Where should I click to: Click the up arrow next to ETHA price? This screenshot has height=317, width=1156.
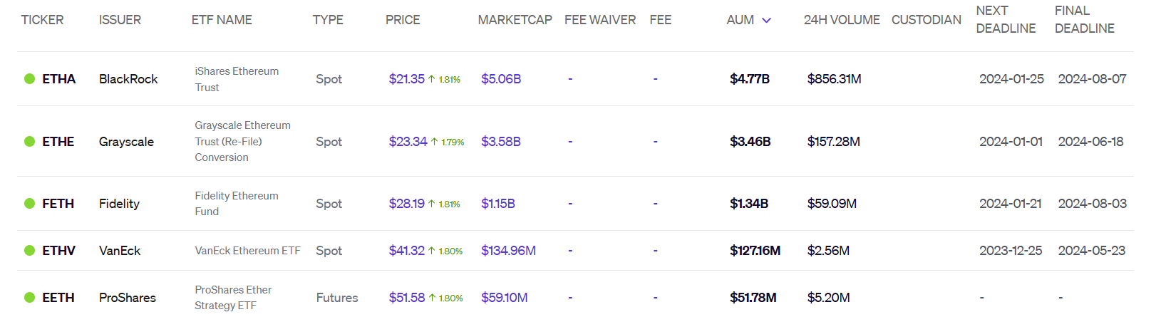point(432,79)
